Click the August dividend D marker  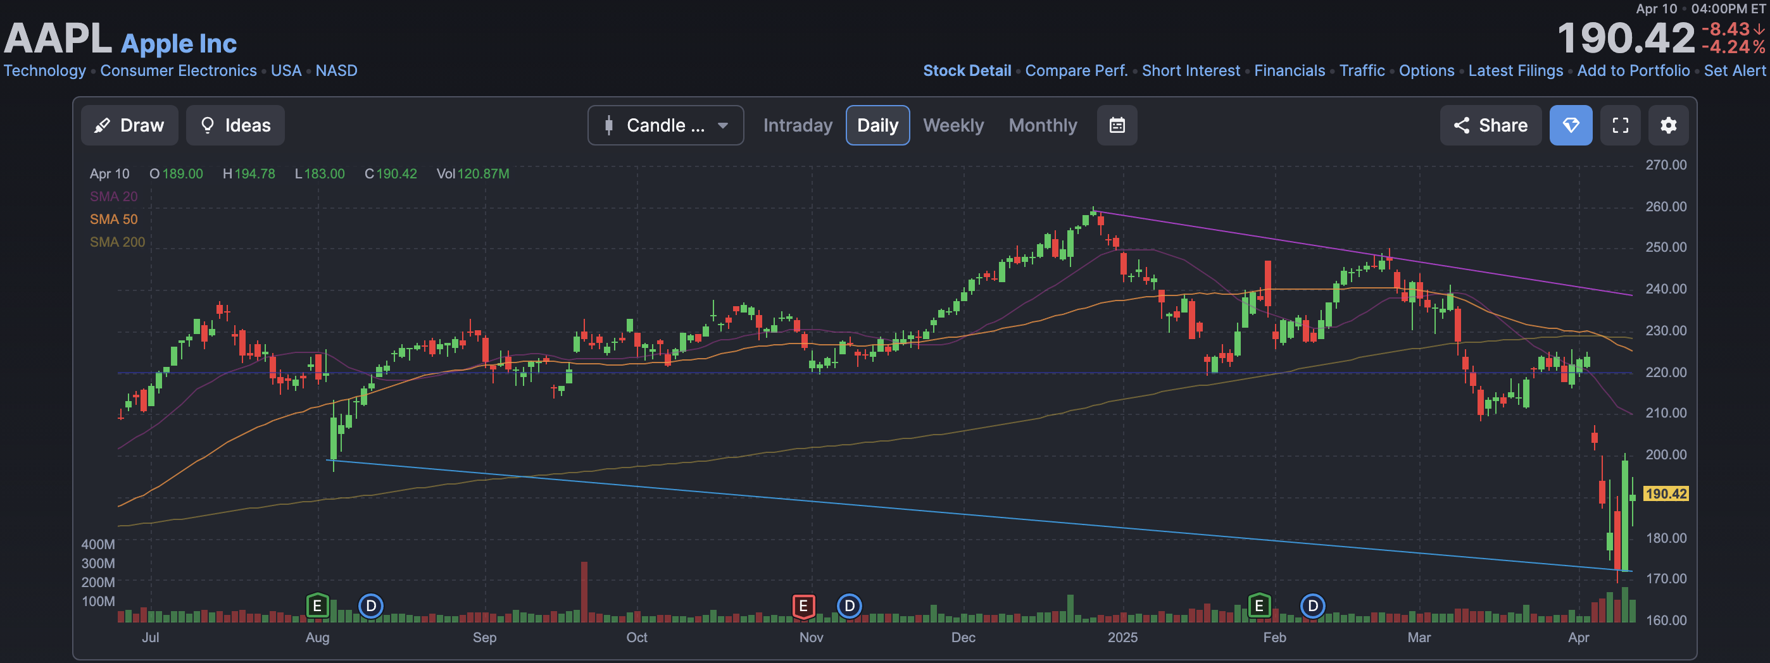pyautogui.click(x=371, y=605)
